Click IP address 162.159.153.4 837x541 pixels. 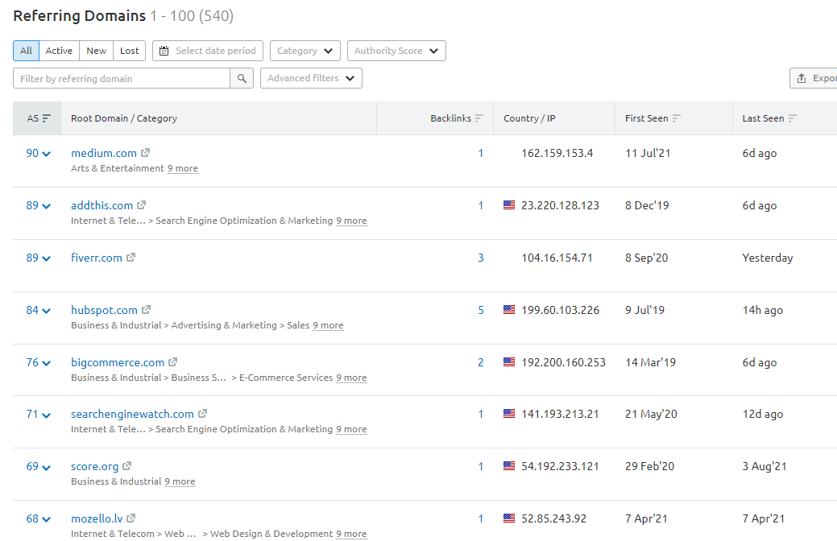[x=557, y=153]
